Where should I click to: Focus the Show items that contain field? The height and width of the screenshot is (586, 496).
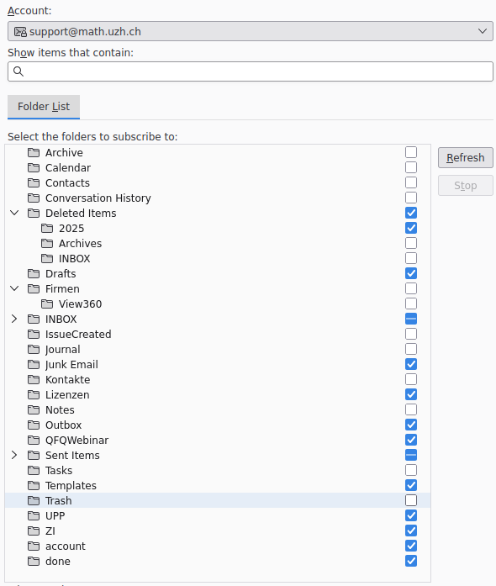point(251,71)
